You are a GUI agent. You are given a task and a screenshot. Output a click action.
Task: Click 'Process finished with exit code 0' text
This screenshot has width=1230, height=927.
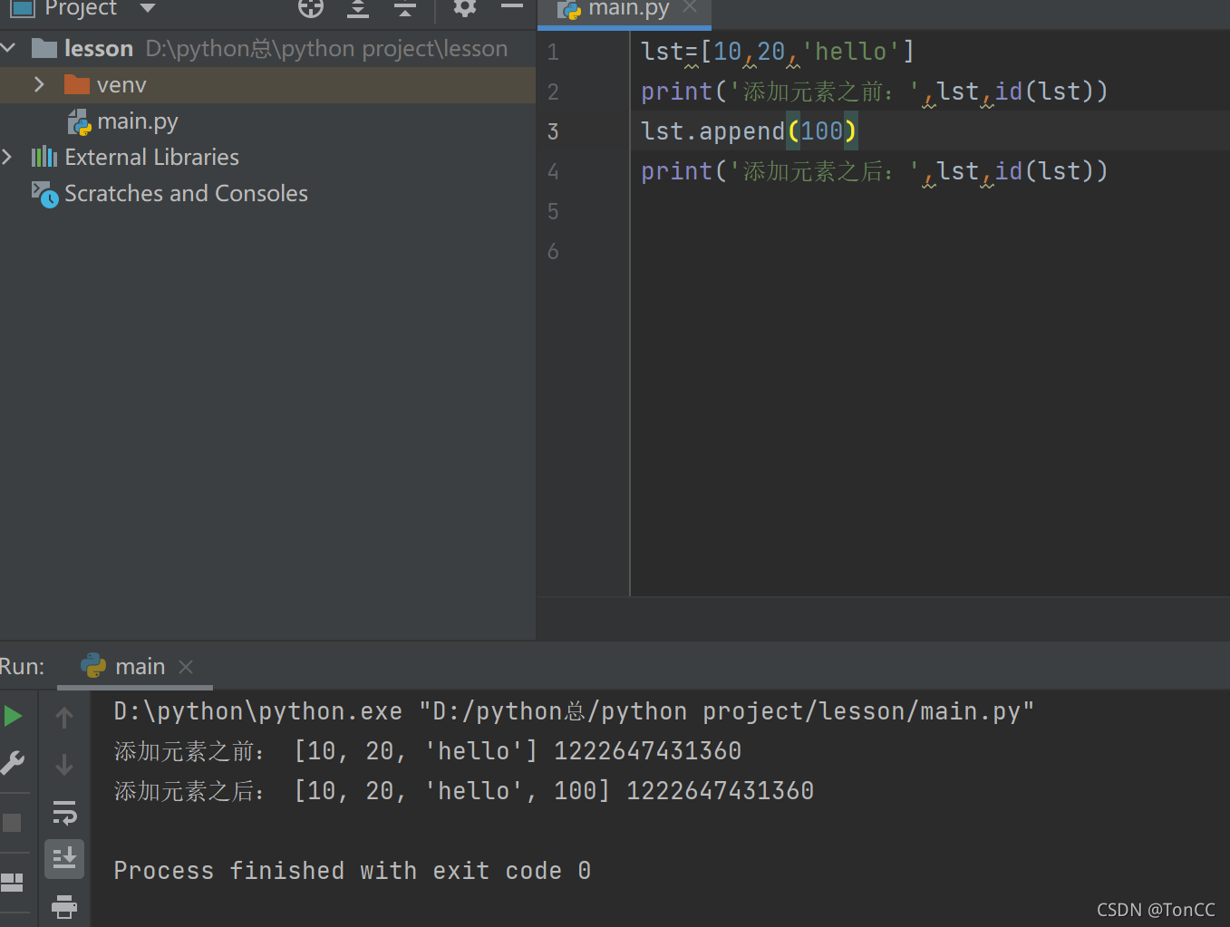pos(353,871)
